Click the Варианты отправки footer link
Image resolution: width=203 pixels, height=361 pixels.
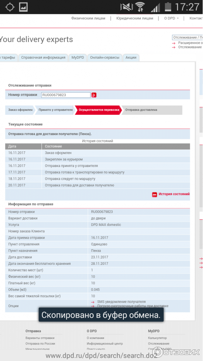40,338
